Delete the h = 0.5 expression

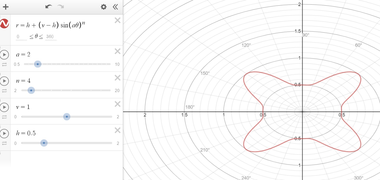pyautogui.click(x=118, y=130)
